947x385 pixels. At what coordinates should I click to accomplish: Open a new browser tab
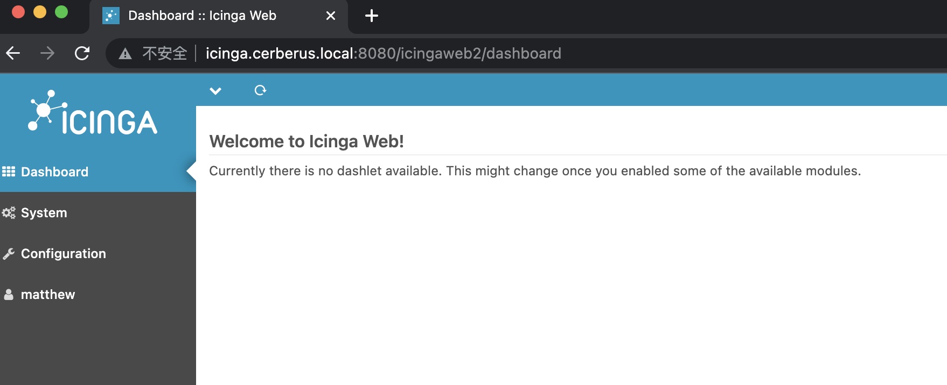click(x=372, y=16)
